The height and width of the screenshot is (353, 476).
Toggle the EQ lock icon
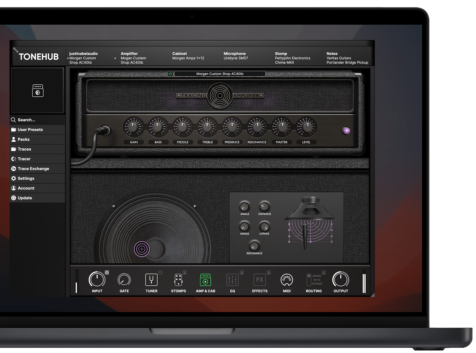click(242, 272)
